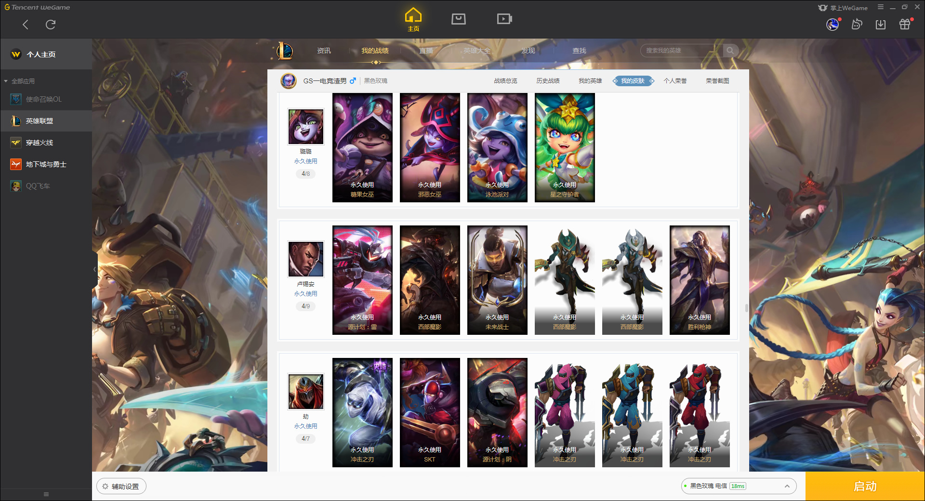Image resolution: width=925 pixels, height=501 pixels.
Task: Select 英雄联盟 in sidebar
Action: point(46,121)
